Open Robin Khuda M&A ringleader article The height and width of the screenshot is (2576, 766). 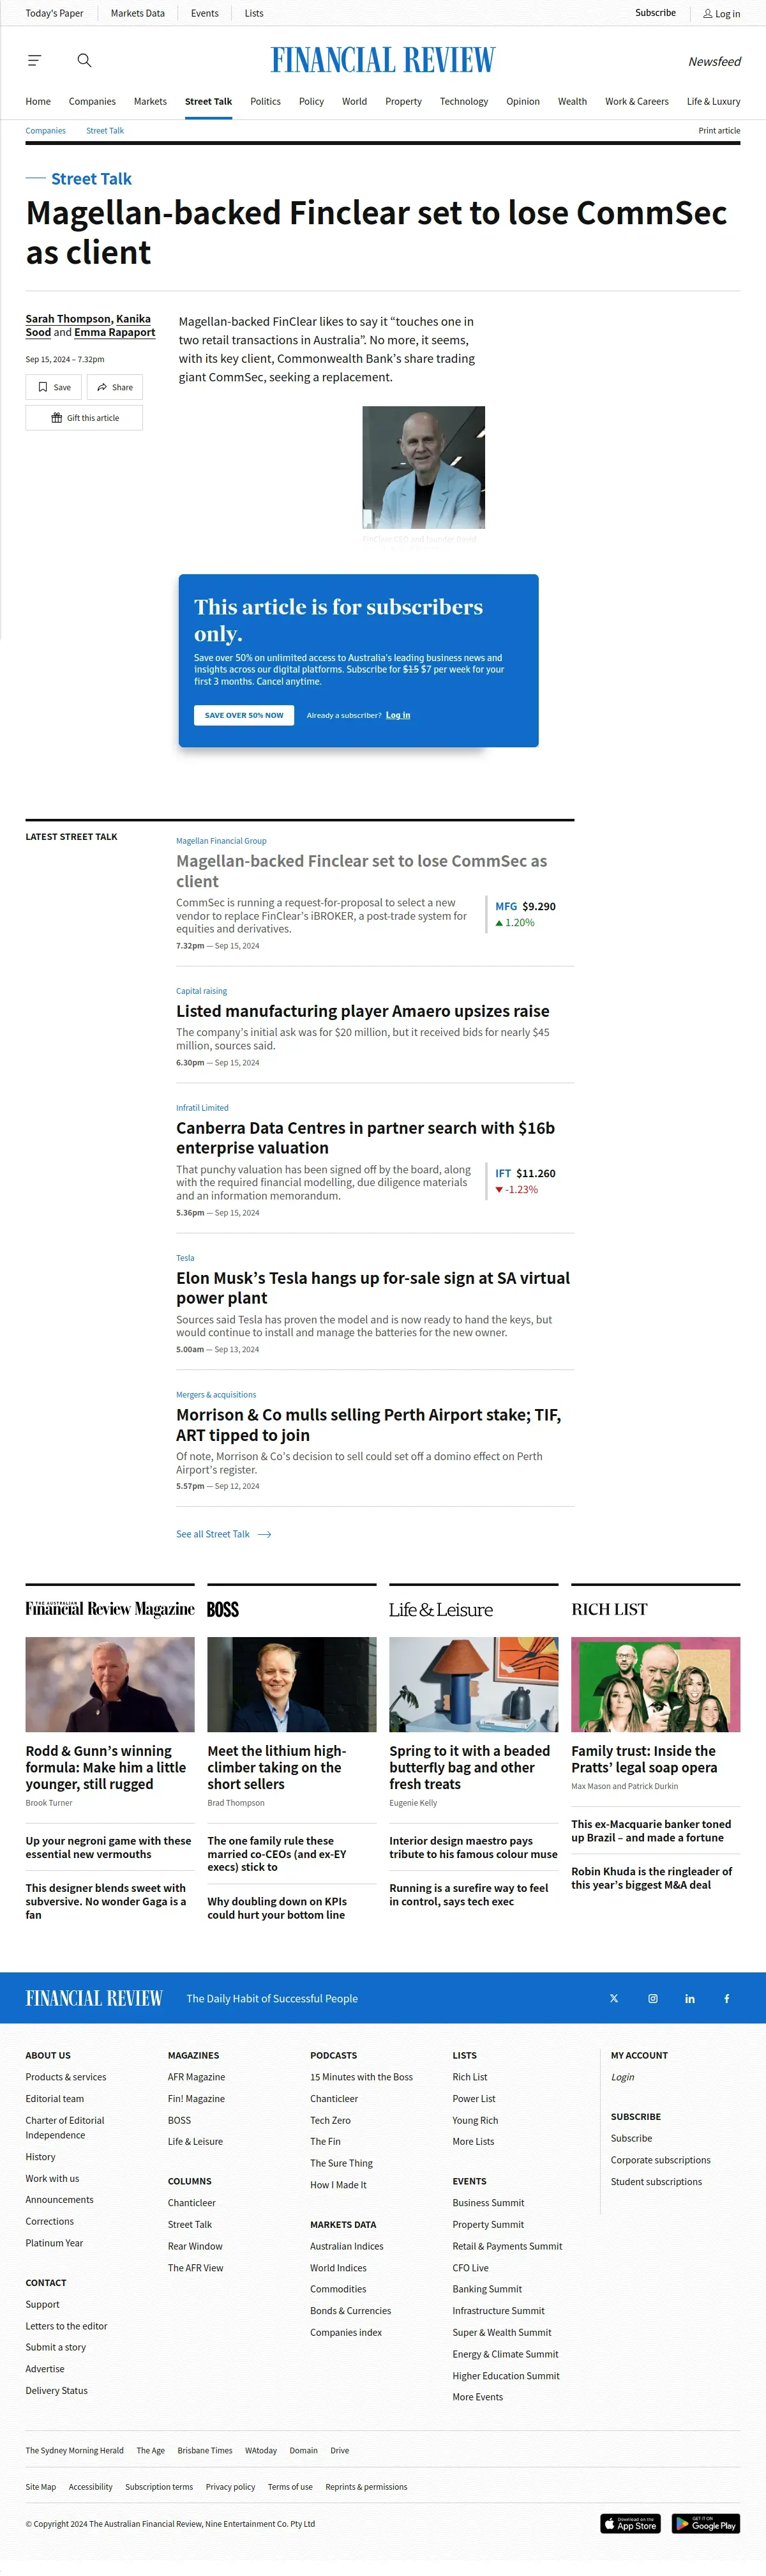pos(651,1877)
